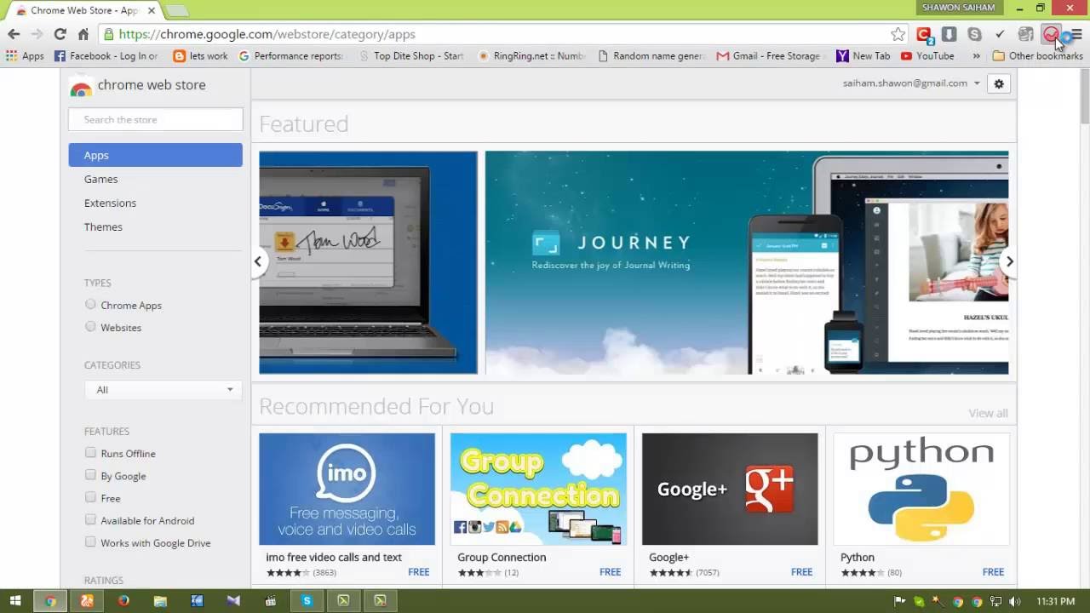Select the Chrome Web Store tab
Viewport: 1090px width, 613px height.
click(x=83, y=10)
